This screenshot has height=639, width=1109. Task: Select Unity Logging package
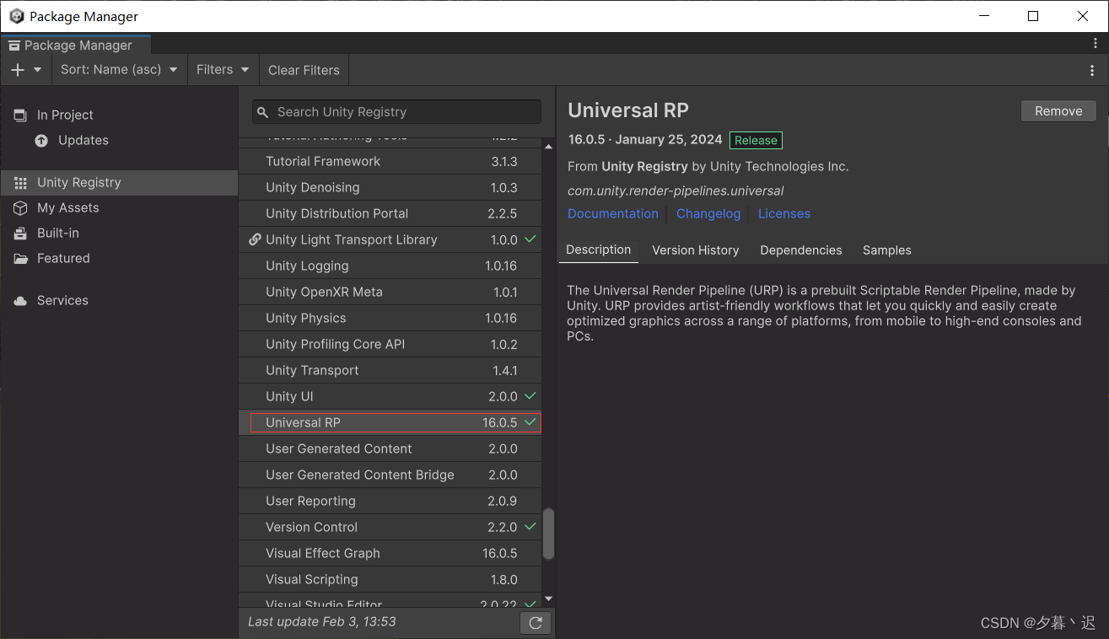pos(390,266)
